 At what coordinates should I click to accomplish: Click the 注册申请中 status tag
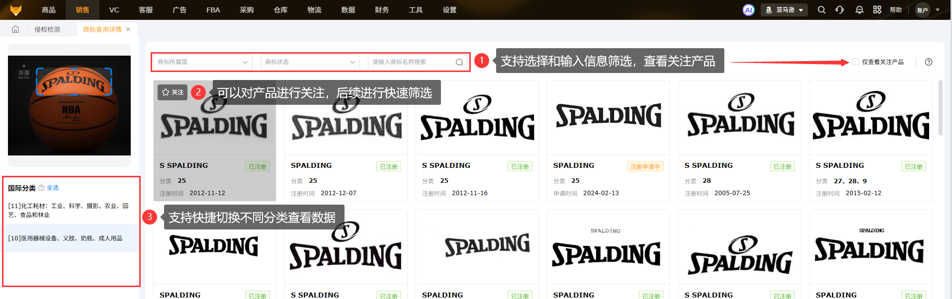tap(645, 166)
